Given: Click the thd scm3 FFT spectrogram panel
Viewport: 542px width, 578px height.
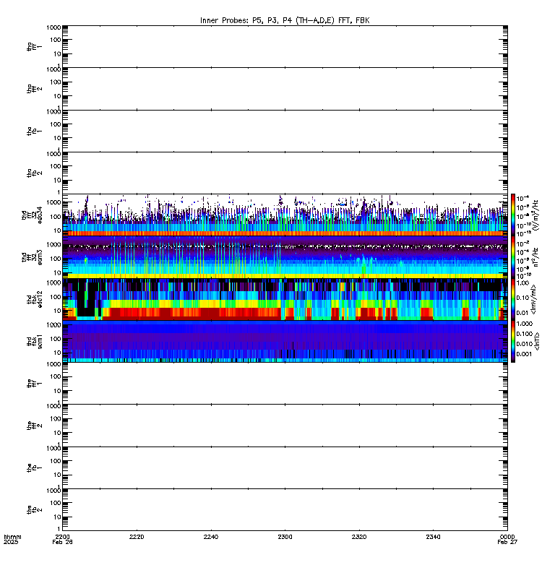Looking at the screenshot, I should (285, 257).
